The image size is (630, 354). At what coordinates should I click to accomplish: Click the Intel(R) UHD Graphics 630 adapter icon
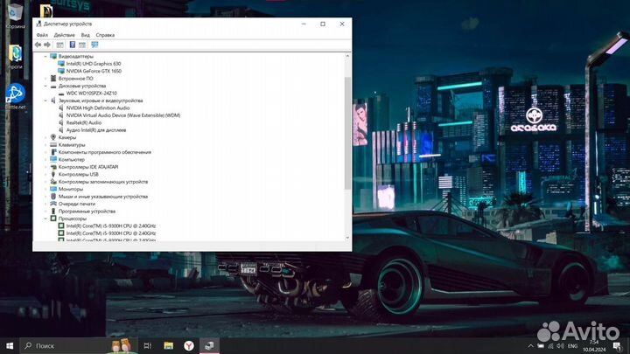[61, 64]
